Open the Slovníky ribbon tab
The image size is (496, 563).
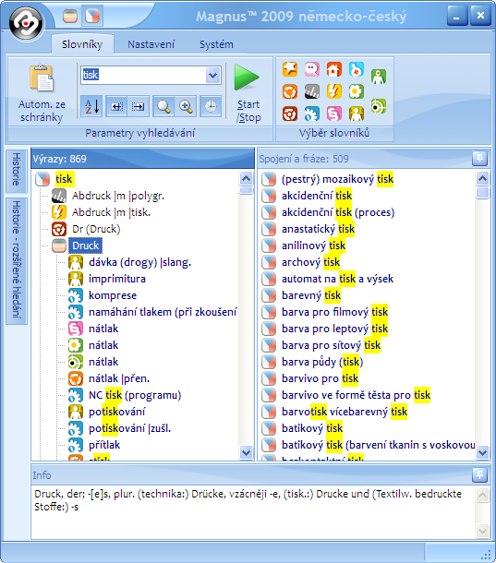82,44
